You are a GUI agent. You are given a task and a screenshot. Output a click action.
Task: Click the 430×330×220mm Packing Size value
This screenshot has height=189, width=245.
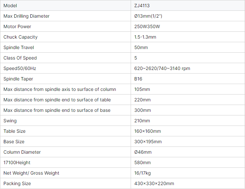coord(154,183)
